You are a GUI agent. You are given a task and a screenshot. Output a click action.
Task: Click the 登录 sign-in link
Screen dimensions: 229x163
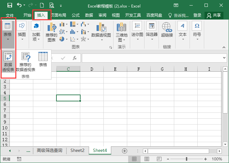197,15
